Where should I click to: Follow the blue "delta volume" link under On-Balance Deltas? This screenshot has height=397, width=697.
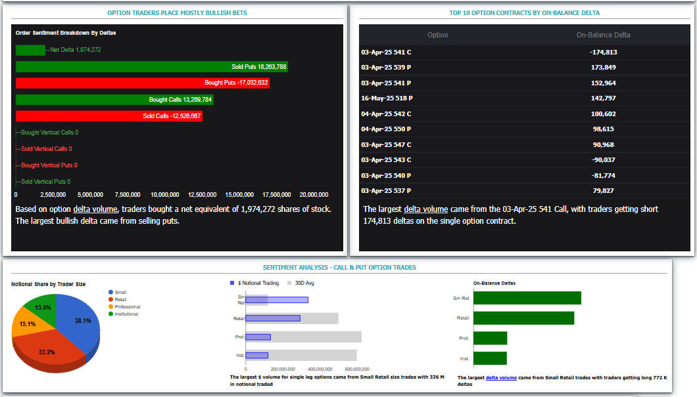[502, 377]
